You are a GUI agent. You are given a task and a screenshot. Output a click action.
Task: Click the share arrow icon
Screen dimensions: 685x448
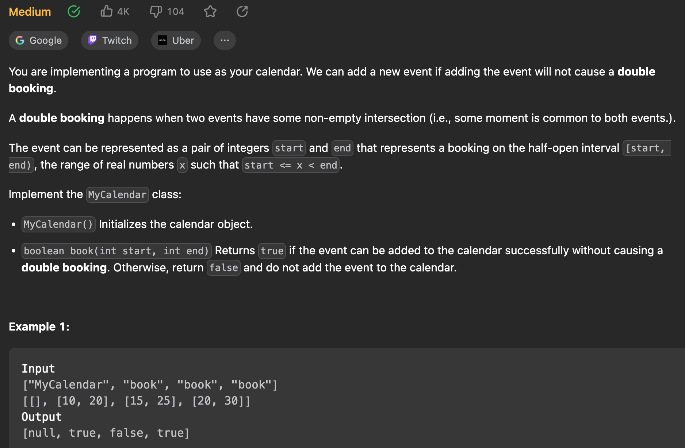pos(242,12)
